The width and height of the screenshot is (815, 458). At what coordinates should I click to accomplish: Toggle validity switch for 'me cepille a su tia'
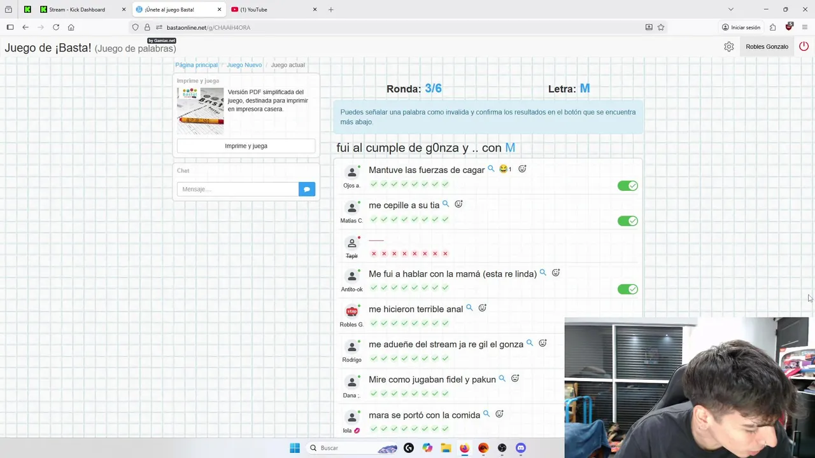click(x=627, y=221)
